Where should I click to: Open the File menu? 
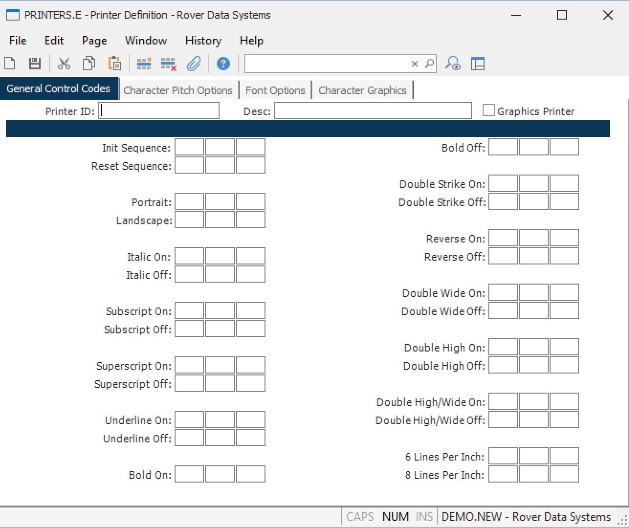tap(18, 41)
